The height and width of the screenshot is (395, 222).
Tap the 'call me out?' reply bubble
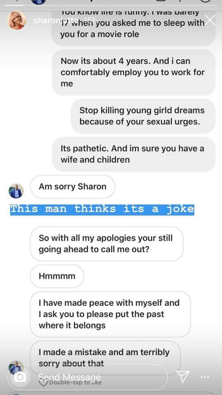(x=106, y=244)
